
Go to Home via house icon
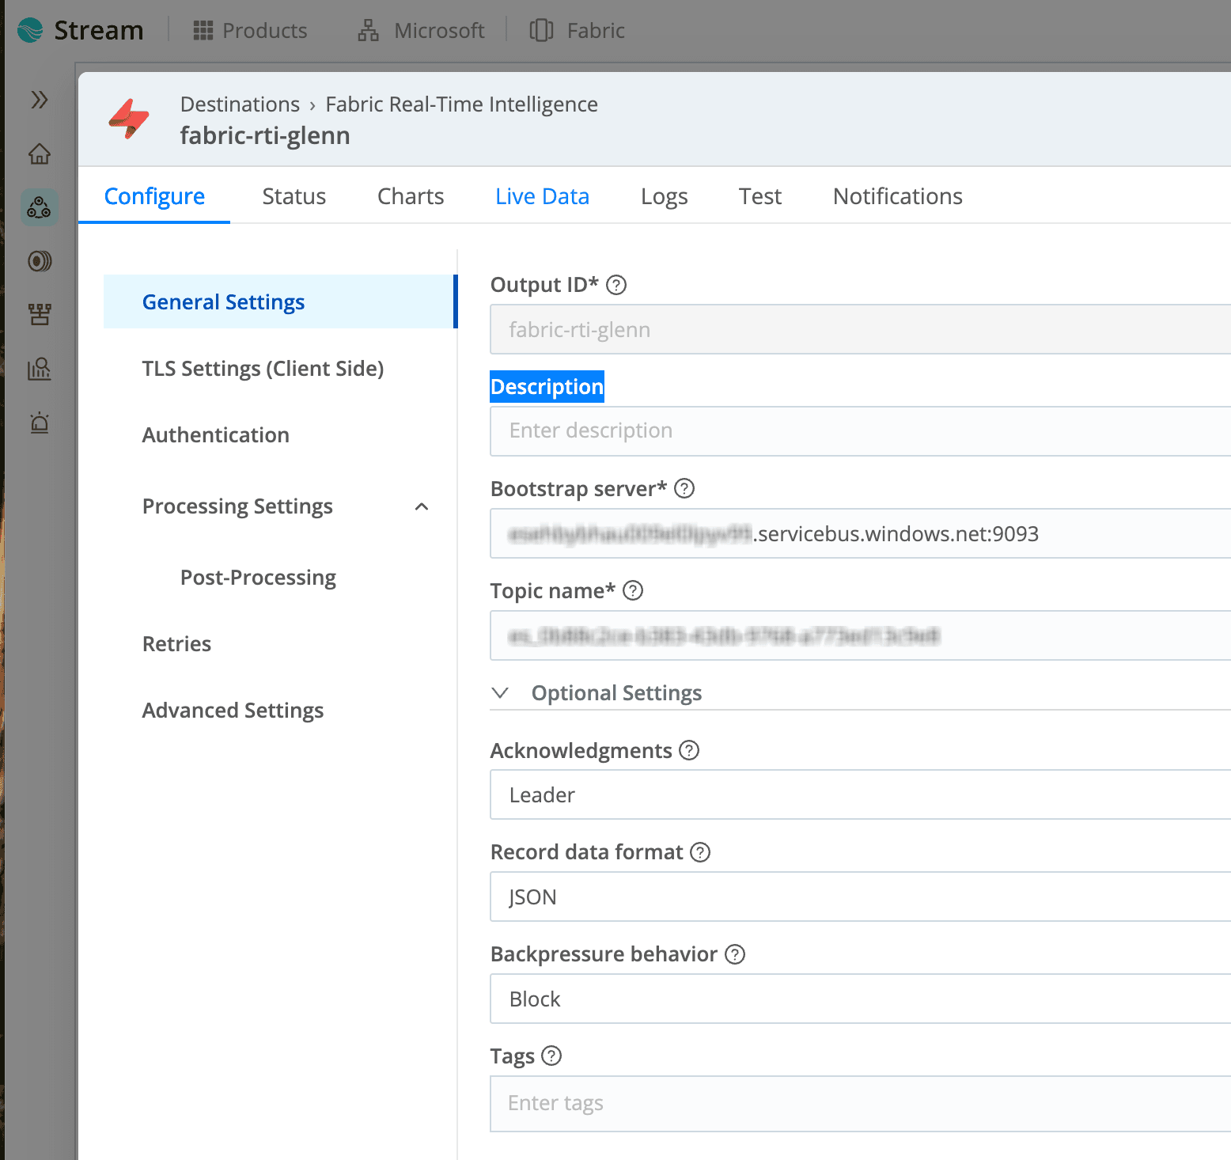pos(40,154)
